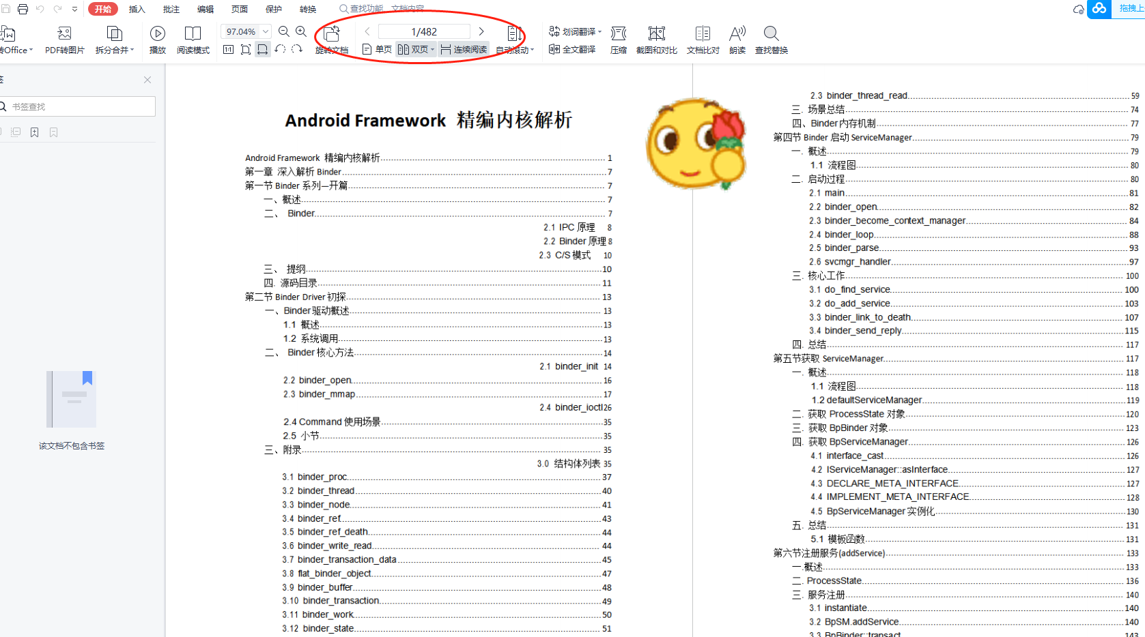This screenshot has width=1145, height=637.
Task: Click the collapse all bookmarks icon
Action: point(16,132)
